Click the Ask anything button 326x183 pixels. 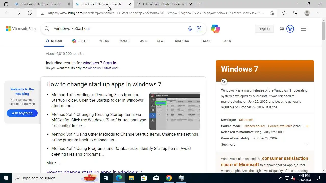22,113
